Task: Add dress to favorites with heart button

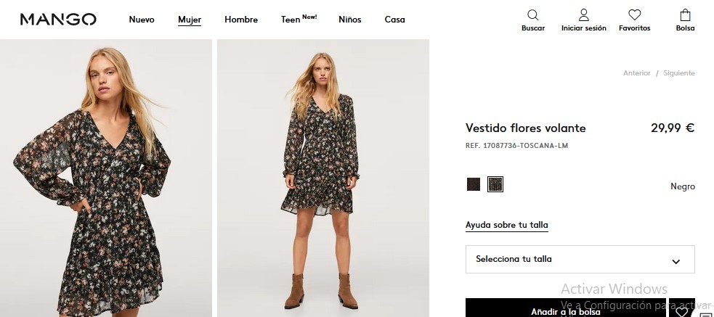Action: tap(681, 311)
